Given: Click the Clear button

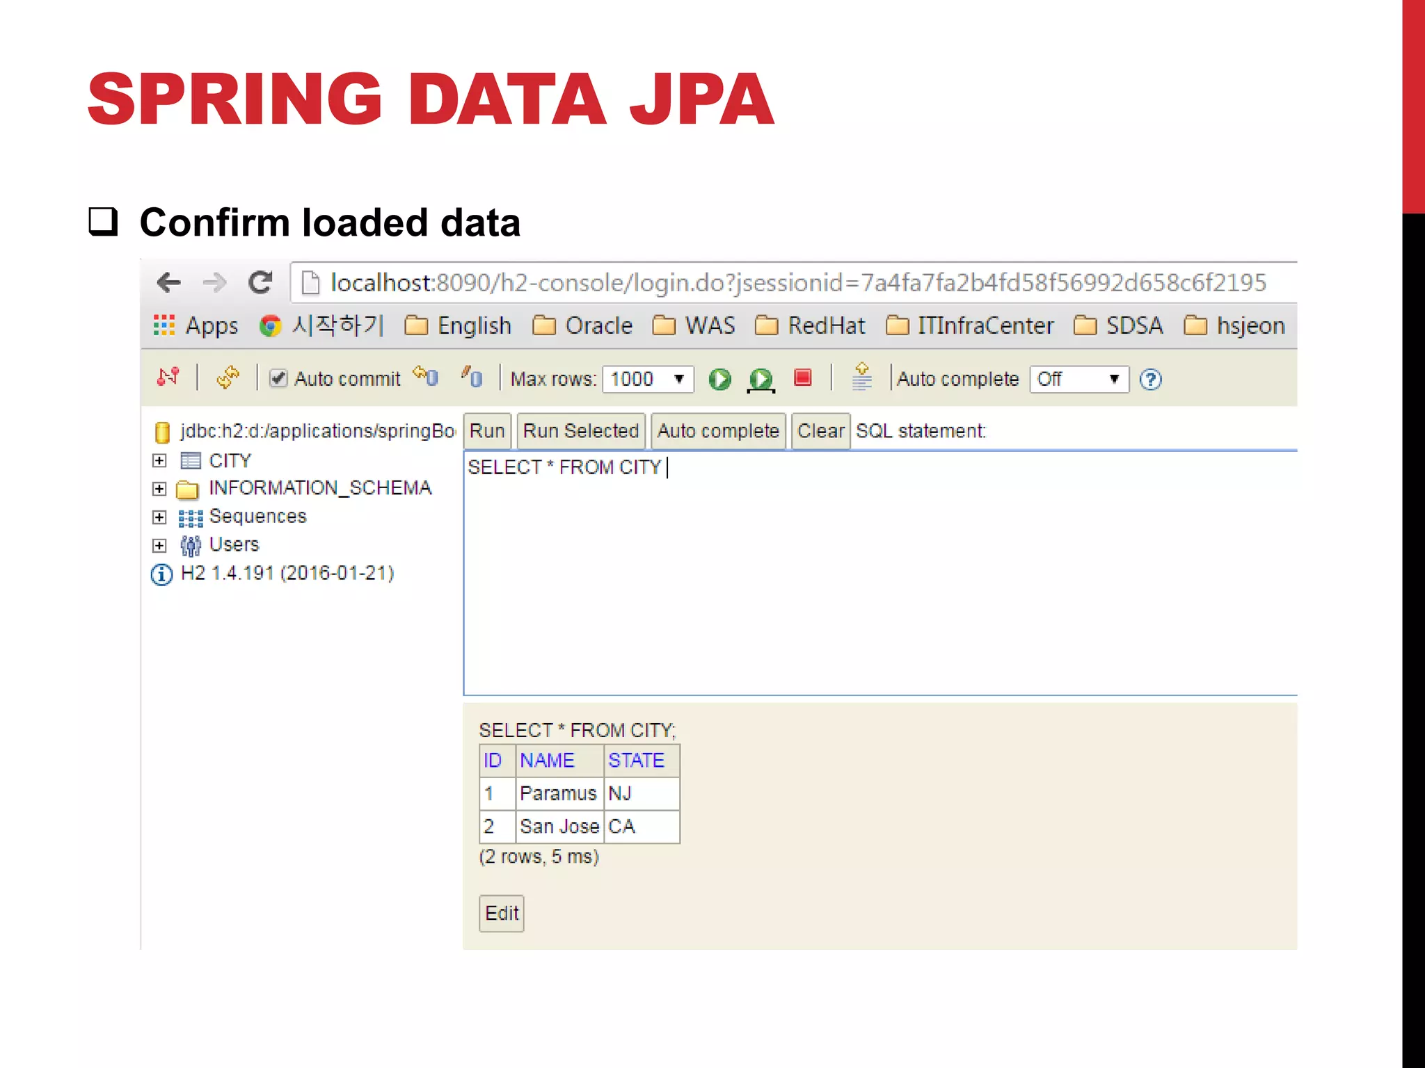Looking at the screenshot, I should [820, 431].
